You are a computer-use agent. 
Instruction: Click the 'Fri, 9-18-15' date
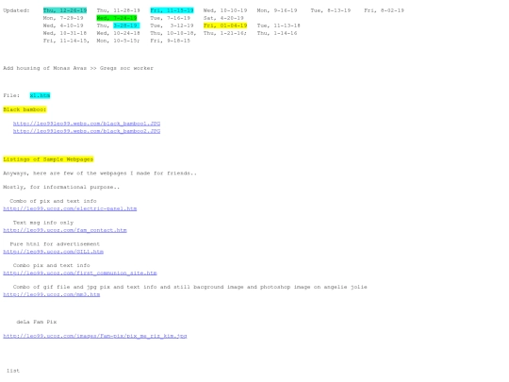coord(170,41)
